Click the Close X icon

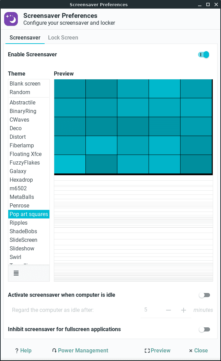tap(191, 351)
